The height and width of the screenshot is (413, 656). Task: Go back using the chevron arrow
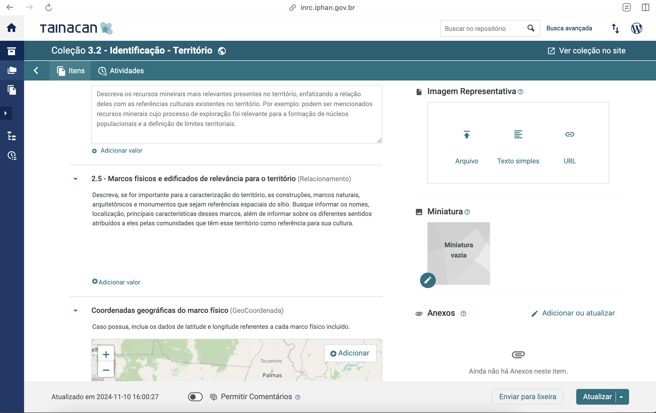pyautogui.click(x=36, y=71)
